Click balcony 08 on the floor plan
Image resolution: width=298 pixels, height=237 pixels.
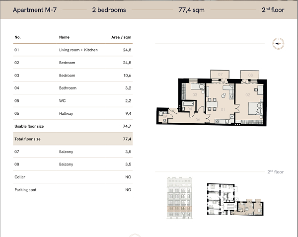pos(250,75)
